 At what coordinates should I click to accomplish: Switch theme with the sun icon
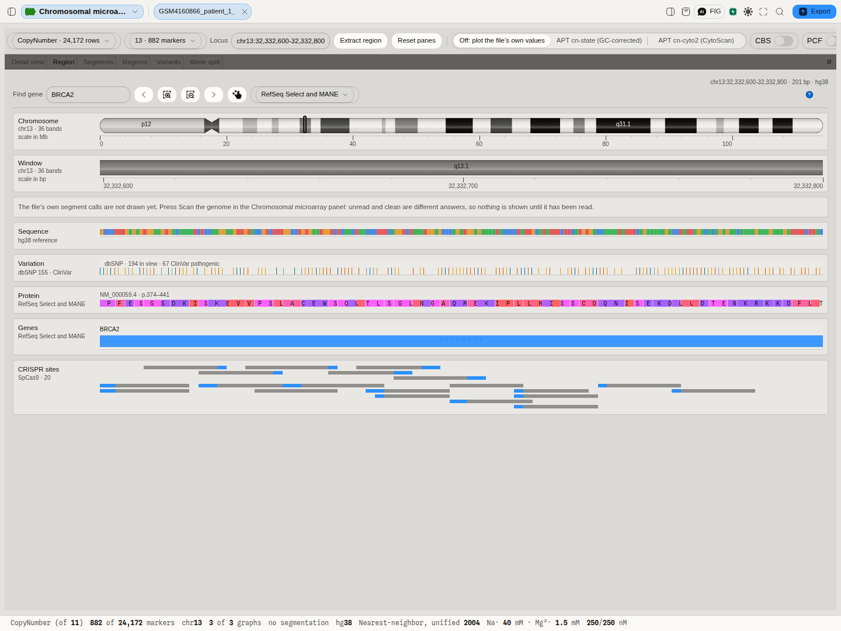(748, 12)
